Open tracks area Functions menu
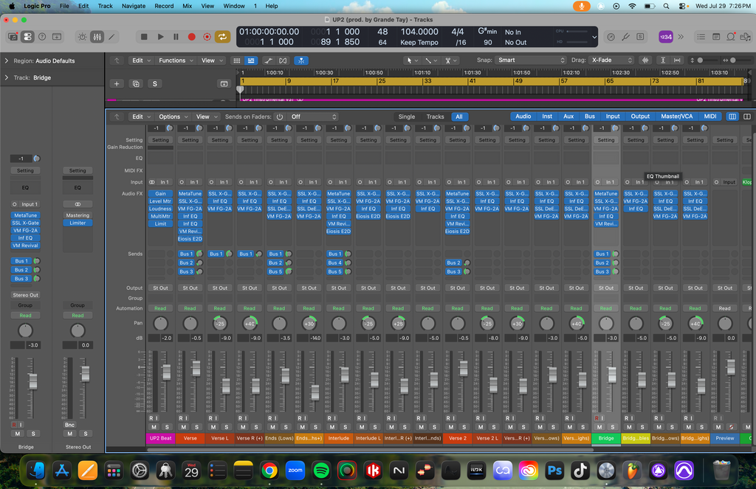The width and height of the screenshot is (756, 489). click(176, 60)
